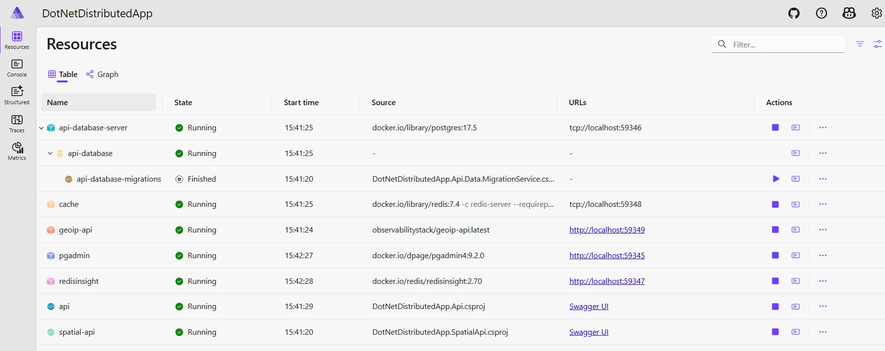Collapse the api-database child row
This screenshot has width=885, height=351.
click(50, 154)
